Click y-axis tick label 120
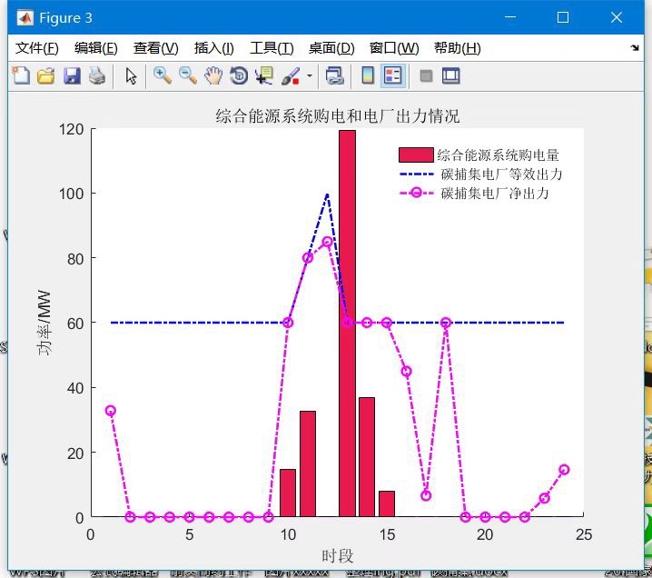 [x=71, y=129]
